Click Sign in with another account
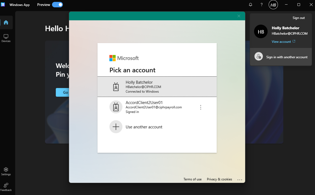The image size is (315, 195). (281, 57)
